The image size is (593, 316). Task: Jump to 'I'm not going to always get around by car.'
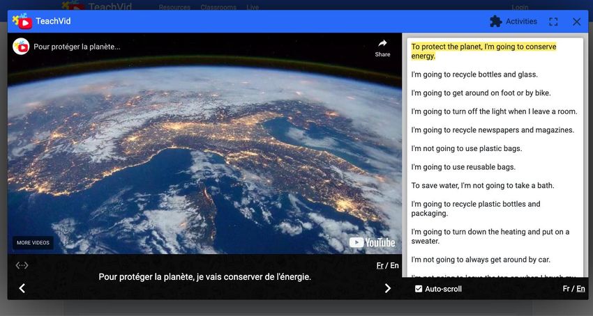click(x=481, y=260)
